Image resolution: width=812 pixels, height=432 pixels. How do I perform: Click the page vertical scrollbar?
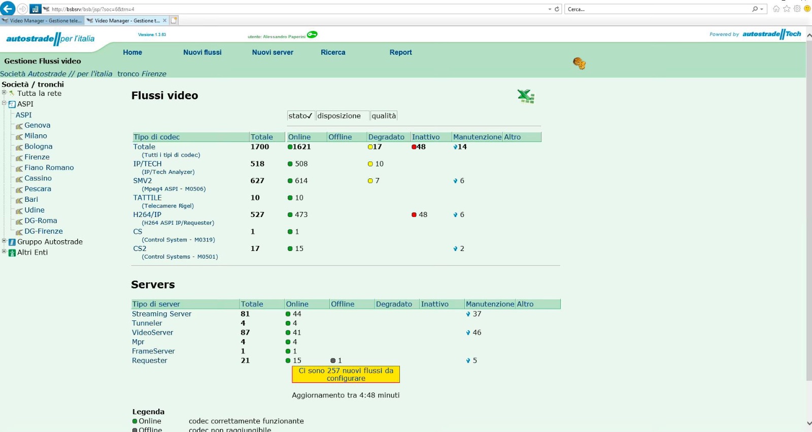pyautogui.click(x=809, y=210)
